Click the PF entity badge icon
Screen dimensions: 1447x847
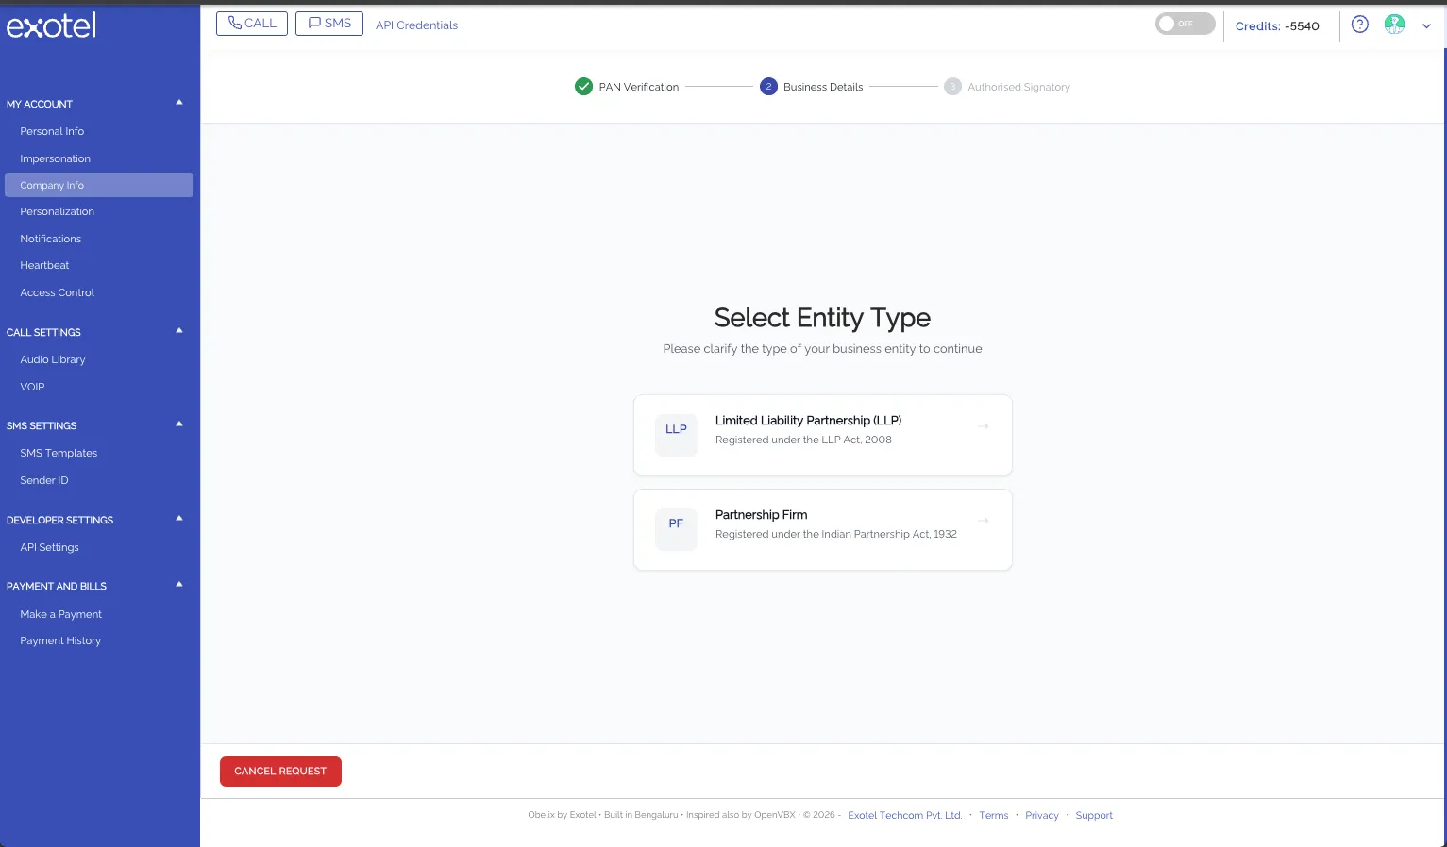coord(676,529)
